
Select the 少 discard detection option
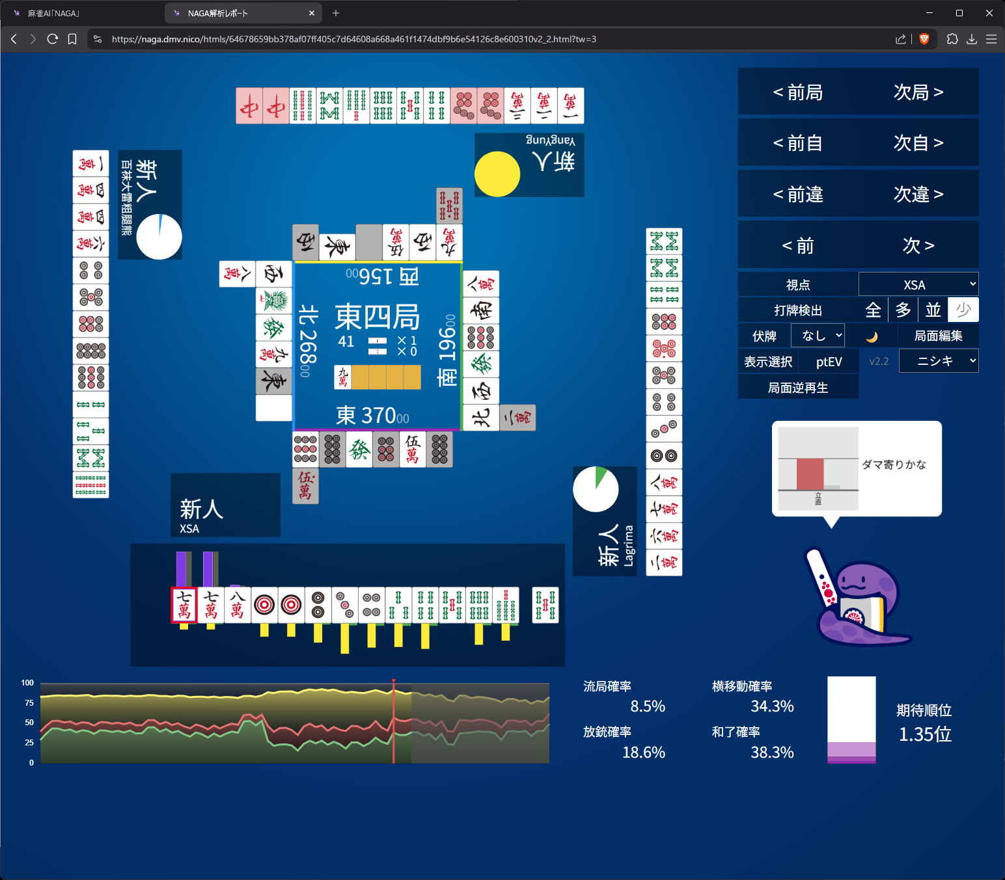[x=963, y=310]
